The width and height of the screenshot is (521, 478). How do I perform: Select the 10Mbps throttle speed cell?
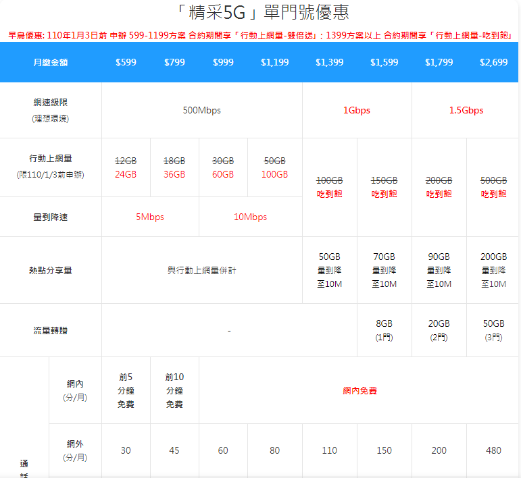click(250, 217)
